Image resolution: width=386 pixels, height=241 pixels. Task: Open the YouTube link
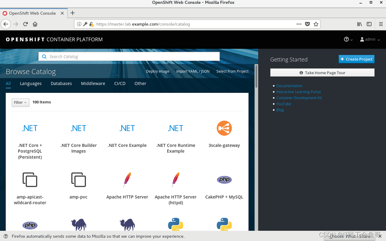283,104
